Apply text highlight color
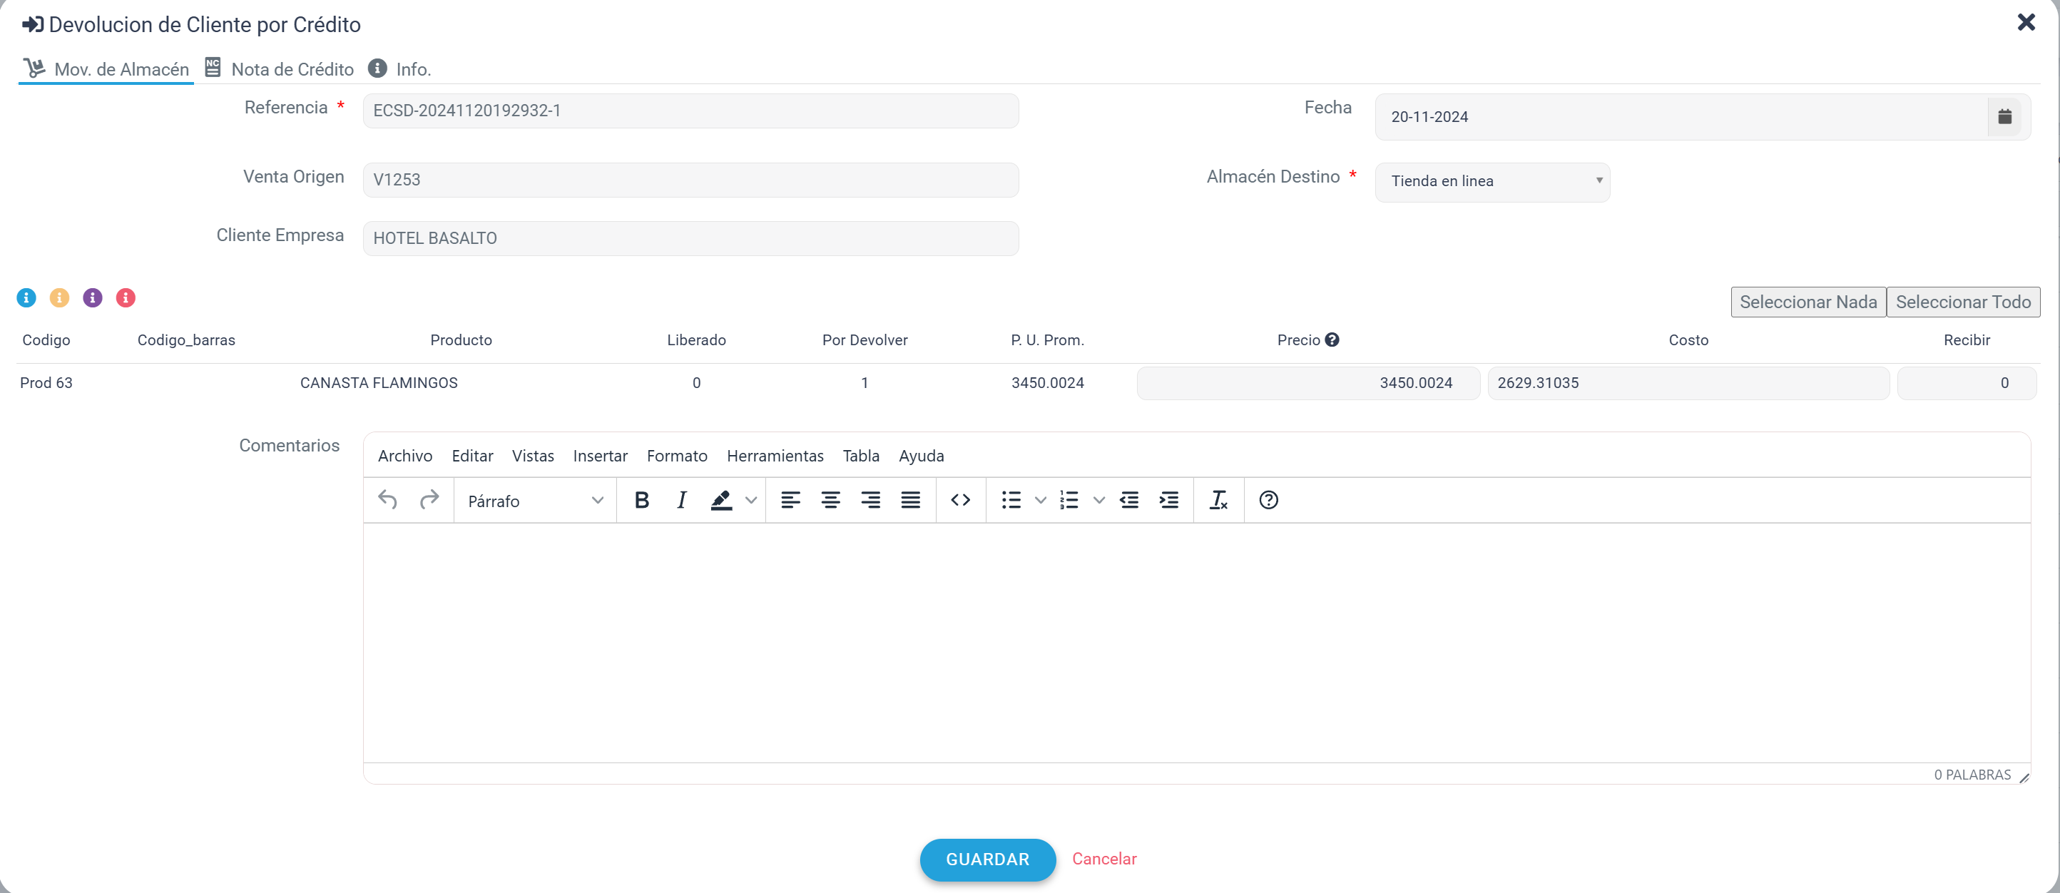2060x893 pixels. coord(721,500)
